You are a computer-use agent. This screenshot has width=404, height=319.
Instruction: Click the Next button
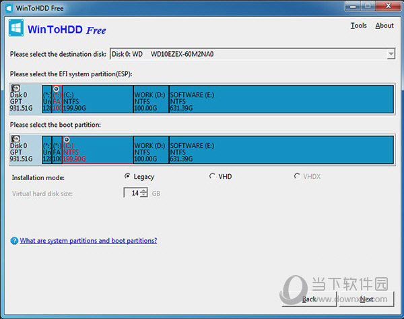[x=367, y=299]
